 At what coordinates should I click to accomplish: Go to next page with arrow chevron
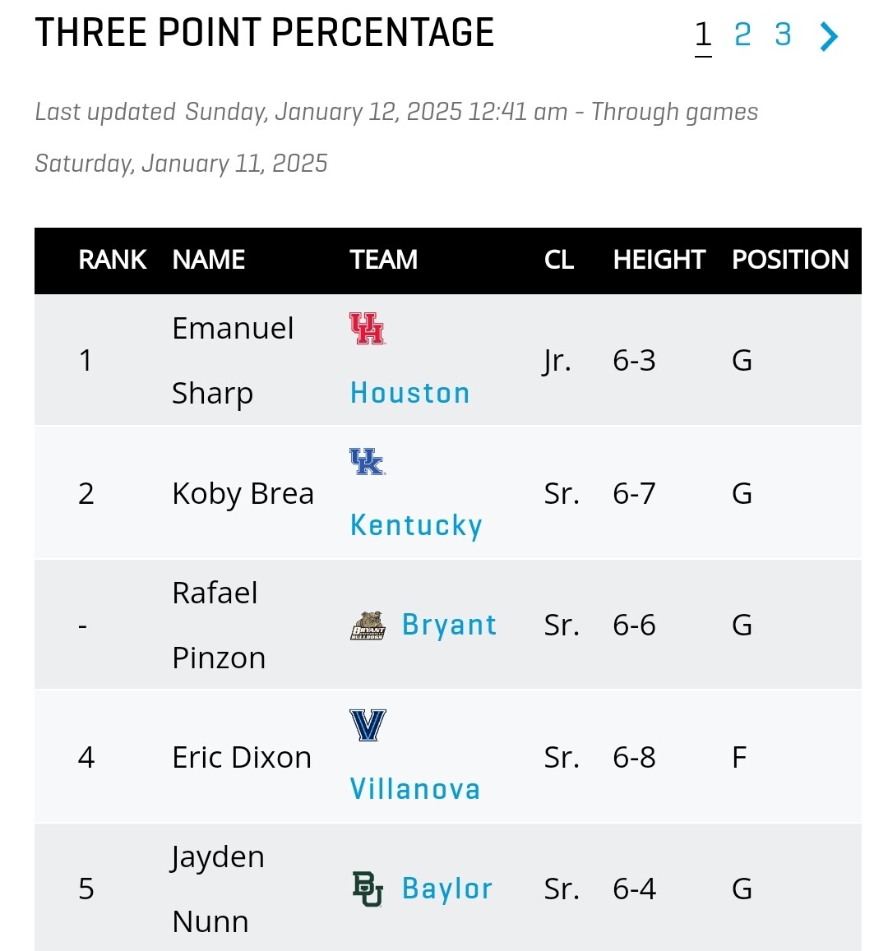pyautogui.click(x=829, y=36)
